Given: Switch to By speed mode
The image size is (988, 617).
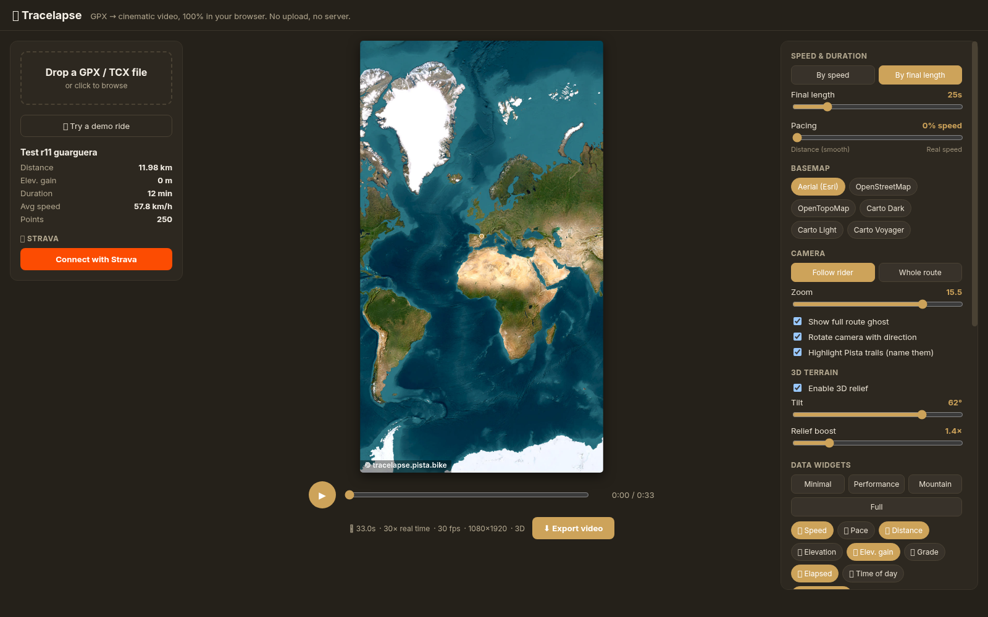Looking at the screenshot, I should (833, 75).
